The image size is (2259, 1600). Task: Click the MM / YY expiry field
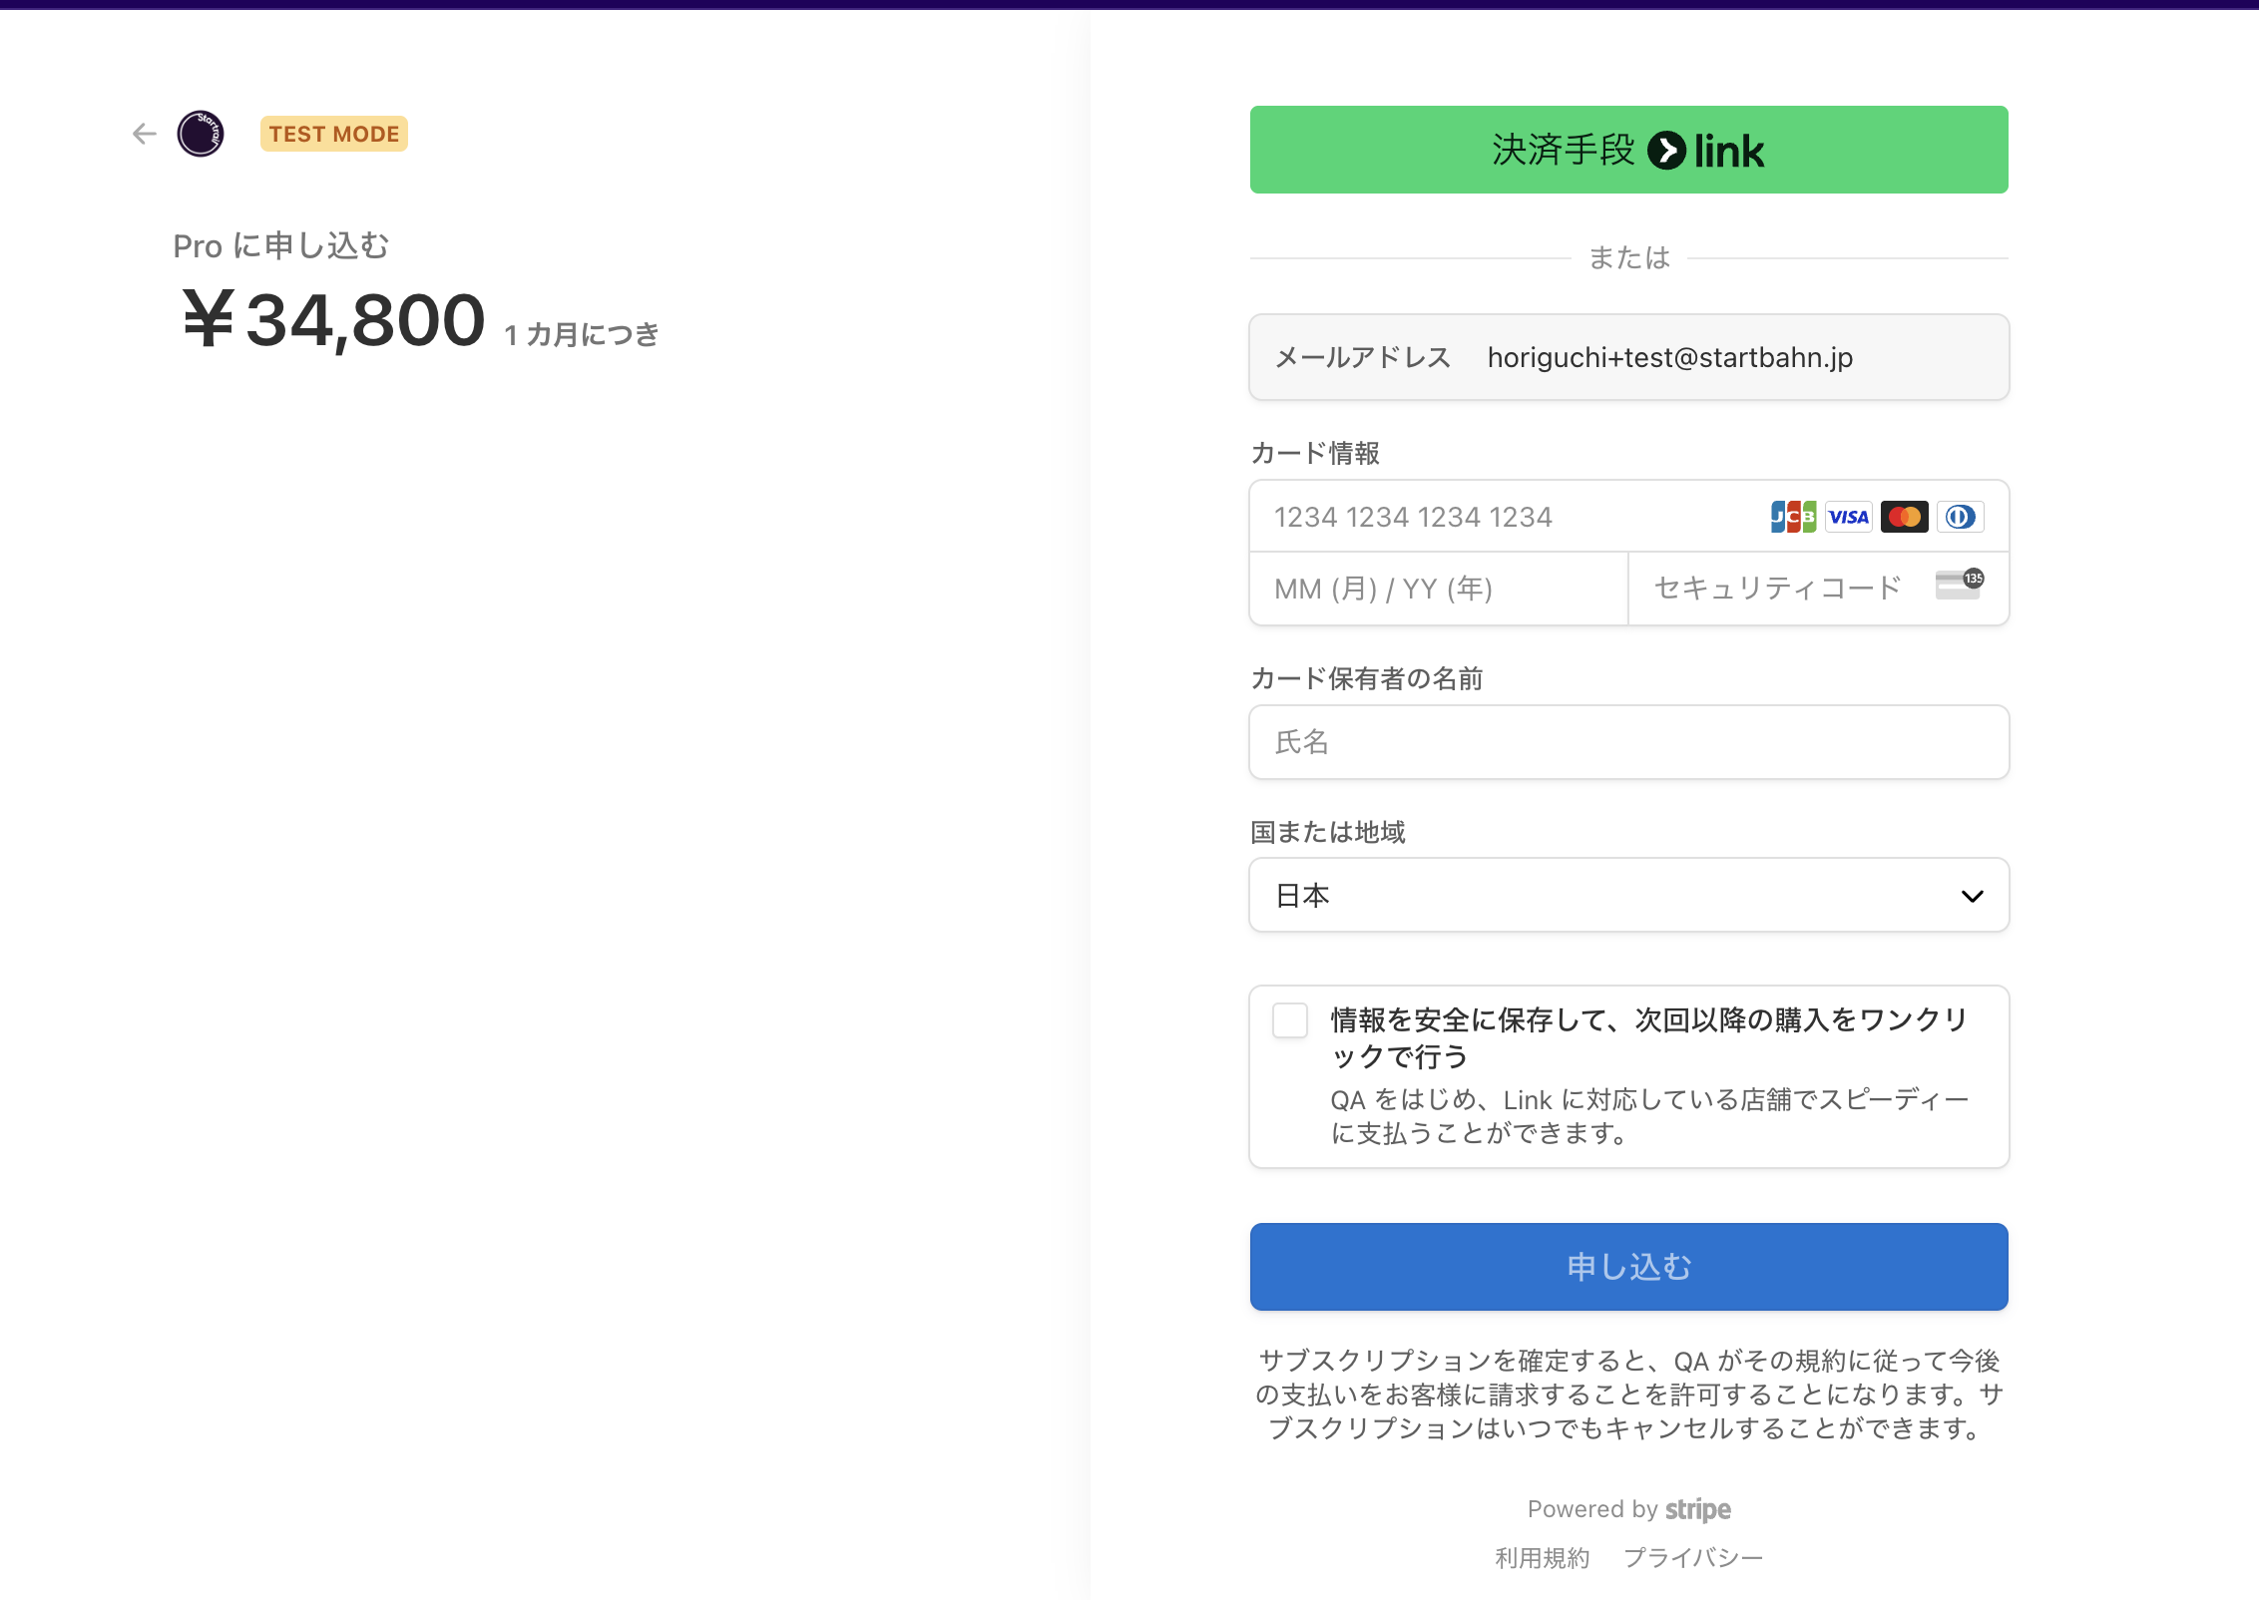(1437, 589)
